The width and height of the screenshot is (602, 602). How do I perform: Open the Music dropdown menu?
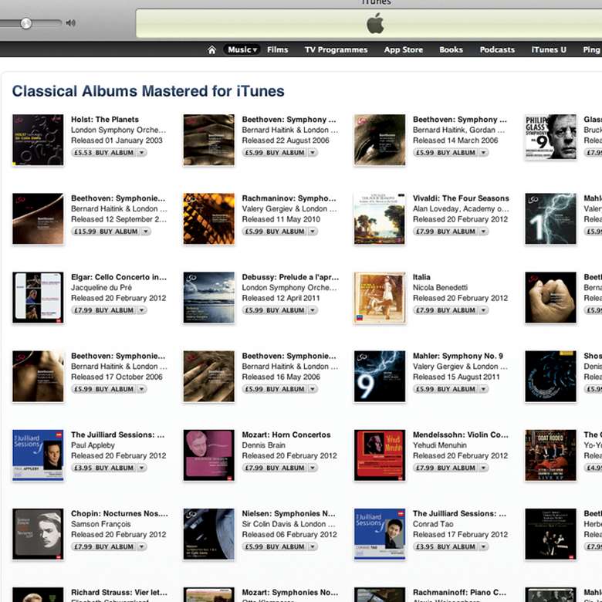pos(242,49)
